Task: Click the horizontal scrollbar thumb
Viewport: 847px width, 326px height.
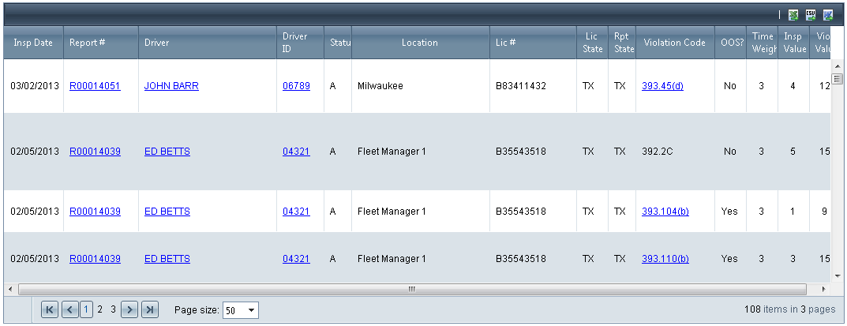Action: point(411,290)
